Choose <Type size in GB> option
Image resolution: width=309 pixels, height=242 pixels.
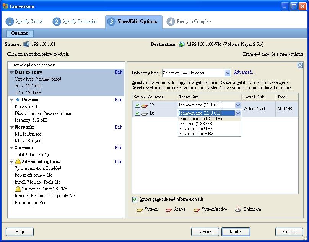pyautogui.click(x=209, y=129)
